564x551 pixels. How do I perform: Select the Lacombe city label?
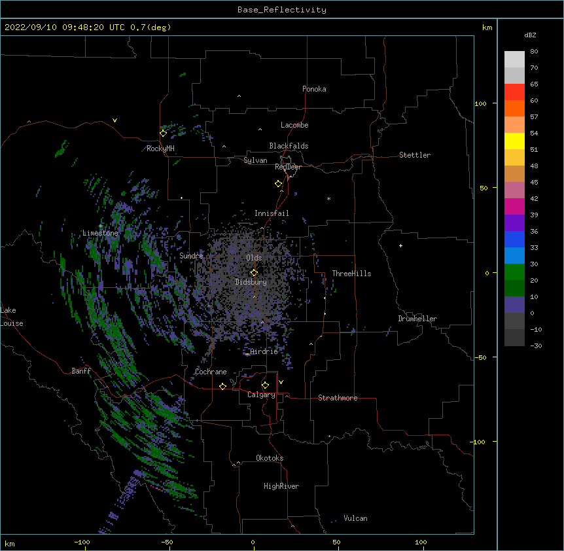tap(294, 125)
